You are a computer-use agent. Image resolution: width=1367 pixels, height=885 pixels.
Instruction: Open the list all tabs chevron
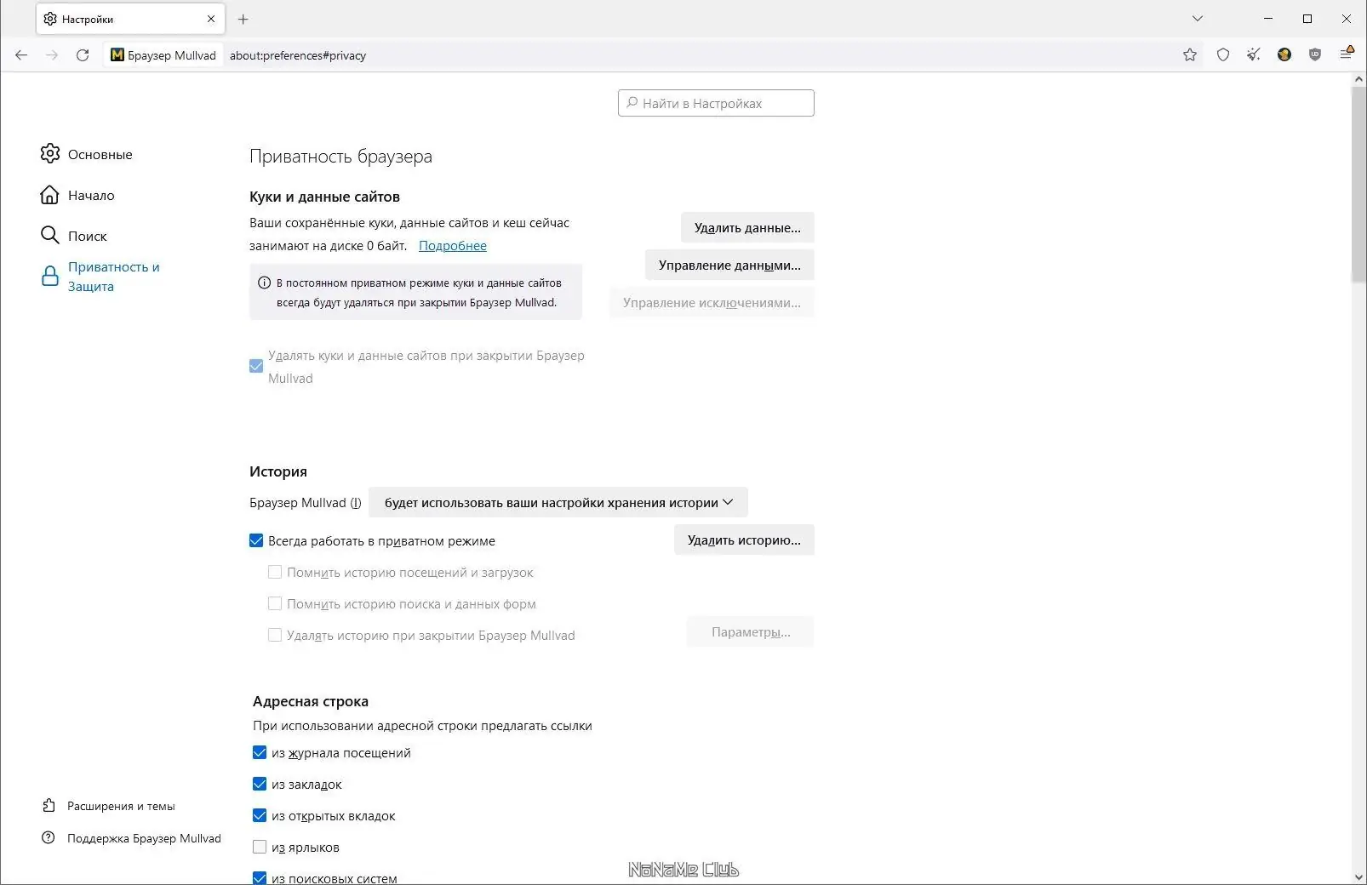pyautogui.click(x=1198, y=19)
